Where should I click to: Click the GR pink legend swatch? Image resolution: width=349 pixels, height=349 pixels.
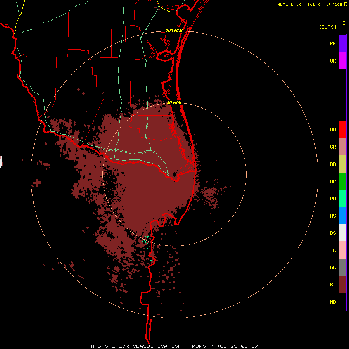point(342,147)
